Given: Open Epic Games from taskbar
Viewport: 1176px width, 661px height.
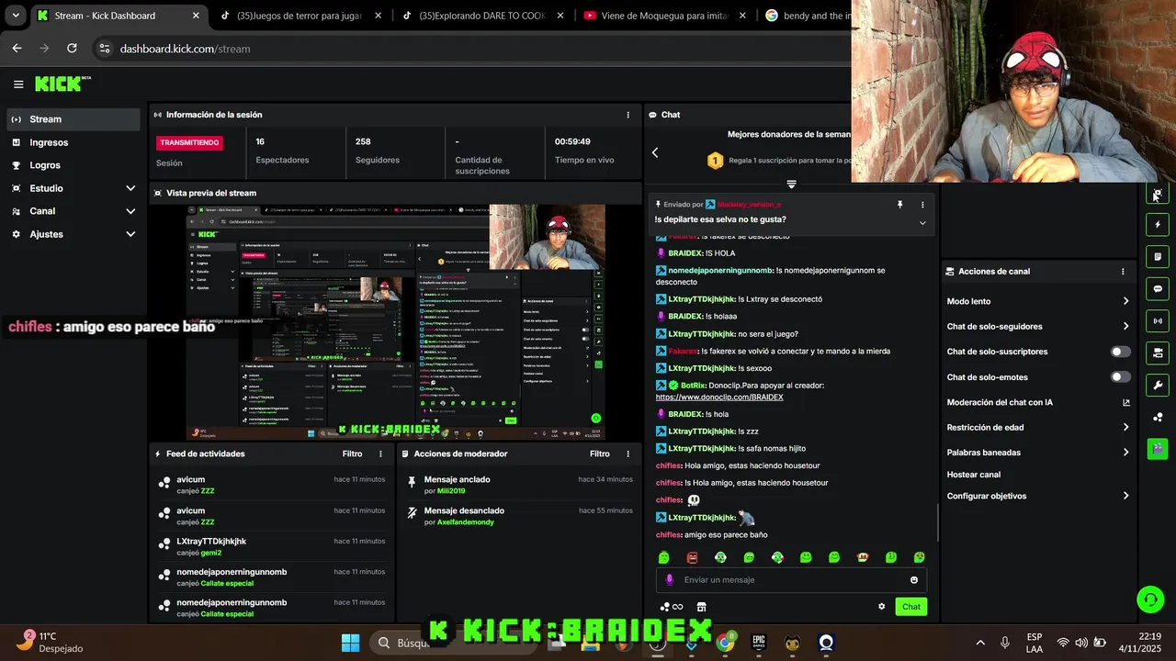Looking at the screenshot, I should (x=759, y=643).
